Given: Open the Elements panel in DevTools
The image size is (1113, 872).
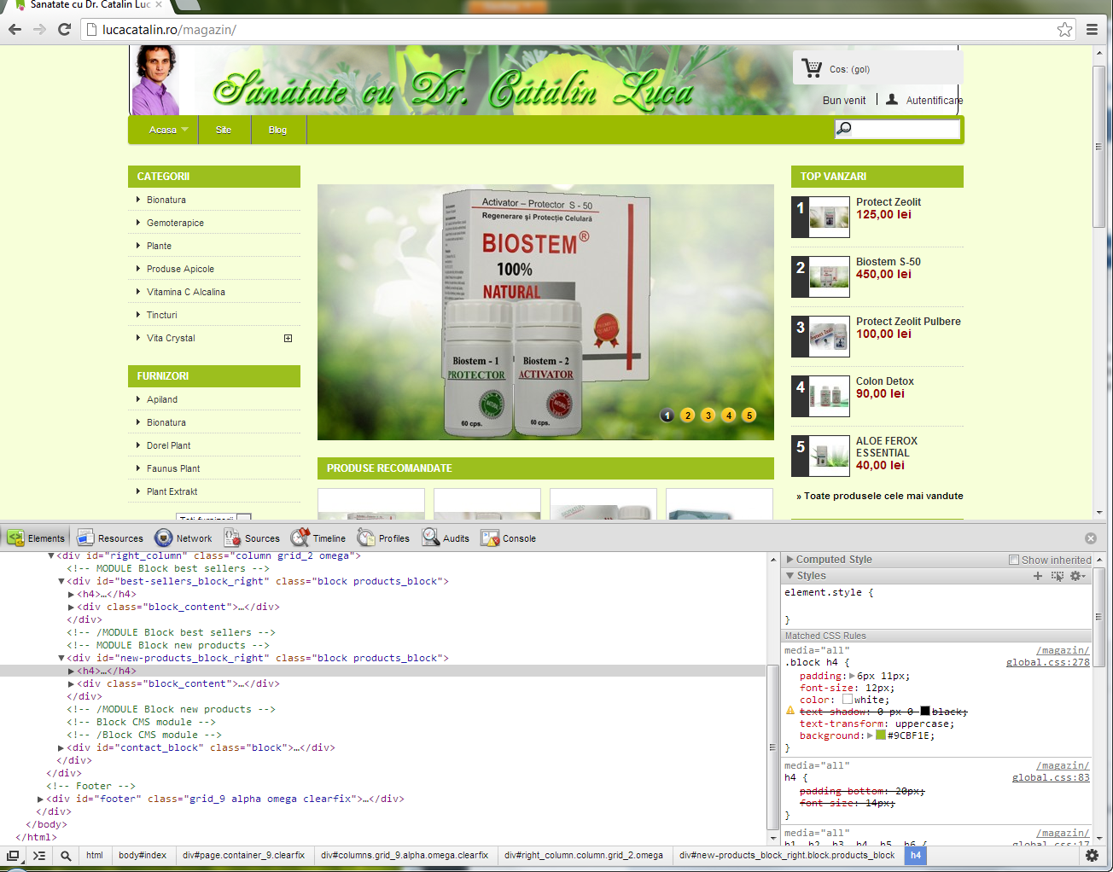Looking at the screenshot, I should click(36, 538).
